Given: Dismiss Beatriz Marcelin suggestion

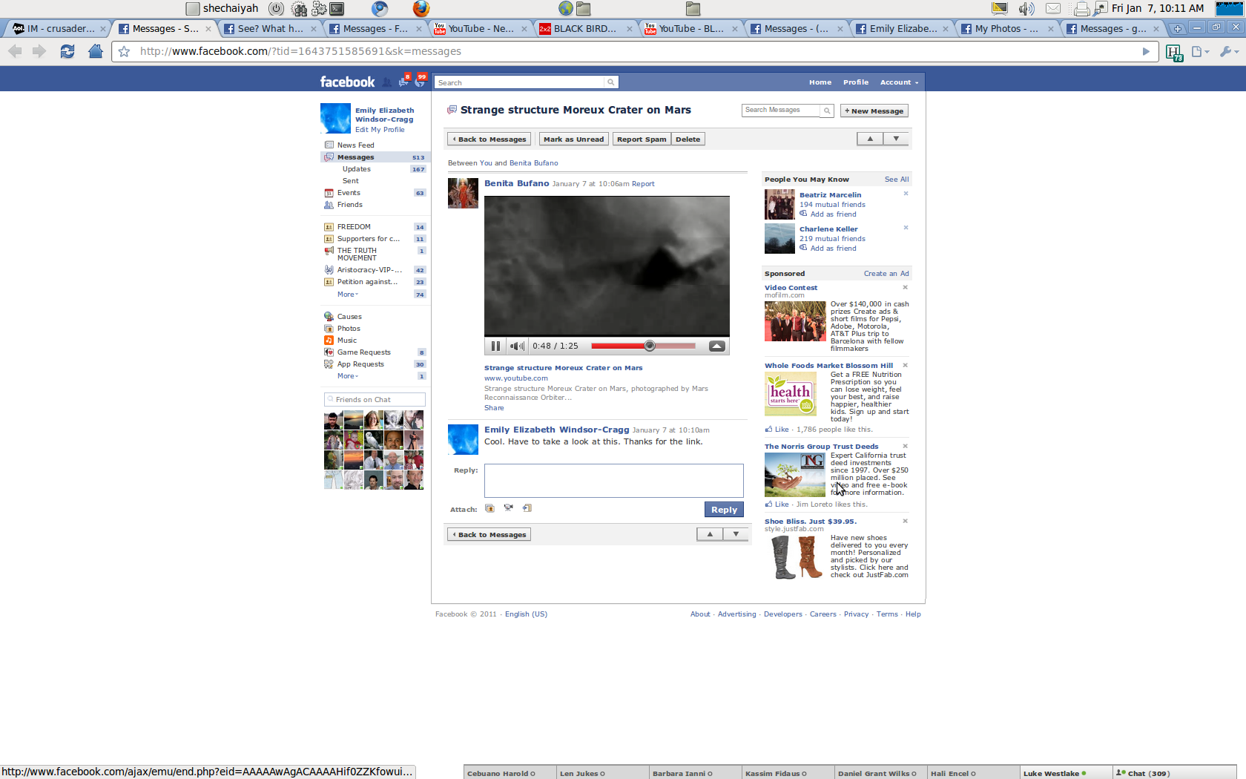Looking at the screenshot, I should pos(906,194).
